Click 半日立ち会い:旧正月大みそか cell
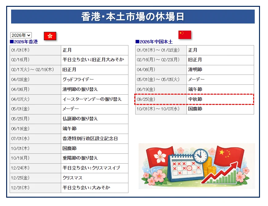The height and width of the screenshot is (206, 268). pyautogui.click(x=94, y=60)
